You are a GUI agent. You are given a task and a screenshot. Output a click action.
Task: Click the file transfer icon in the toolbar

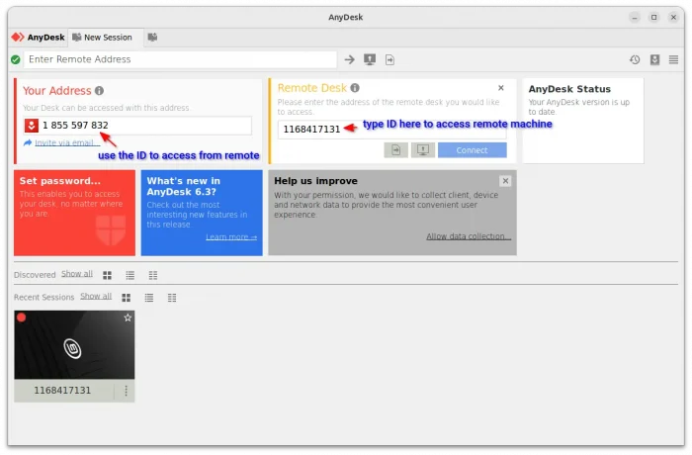coord(389,59)
